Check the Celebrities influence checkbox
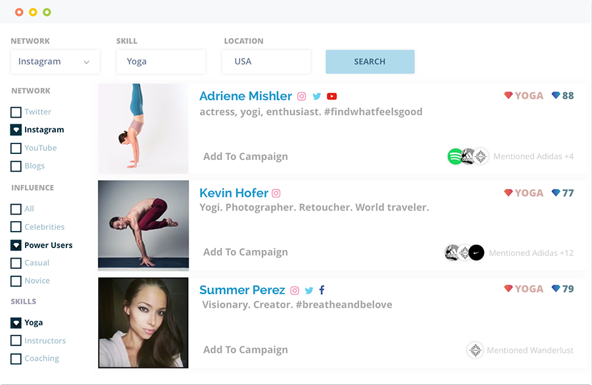The height and width of the screenshot is (385, 592). tap(16, 227)
